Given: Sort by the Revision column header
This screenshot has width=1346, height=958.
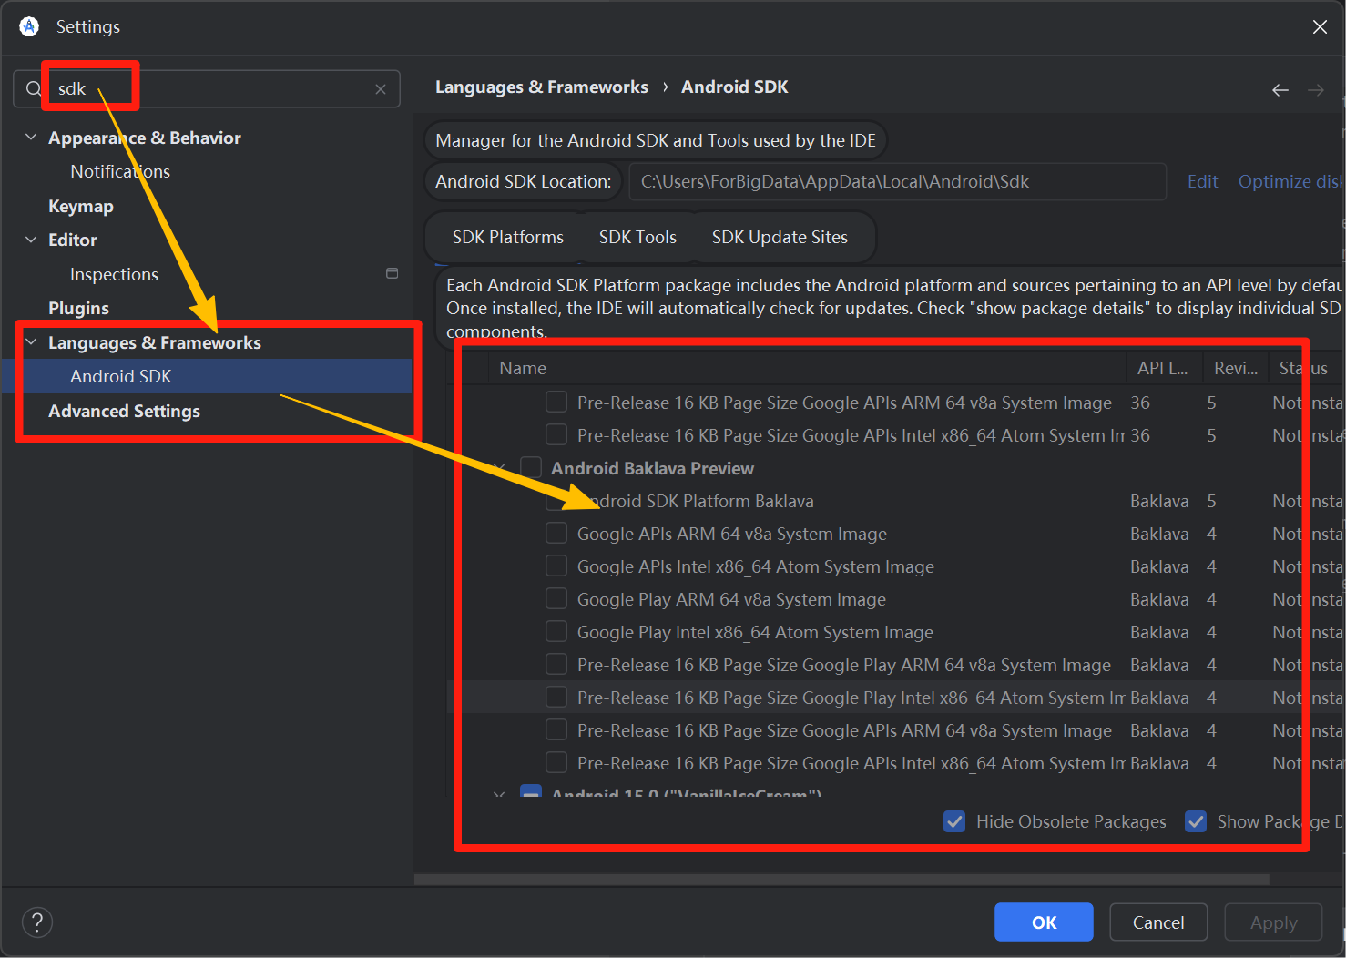Looking at the screenshot, I should point(1235,368).
